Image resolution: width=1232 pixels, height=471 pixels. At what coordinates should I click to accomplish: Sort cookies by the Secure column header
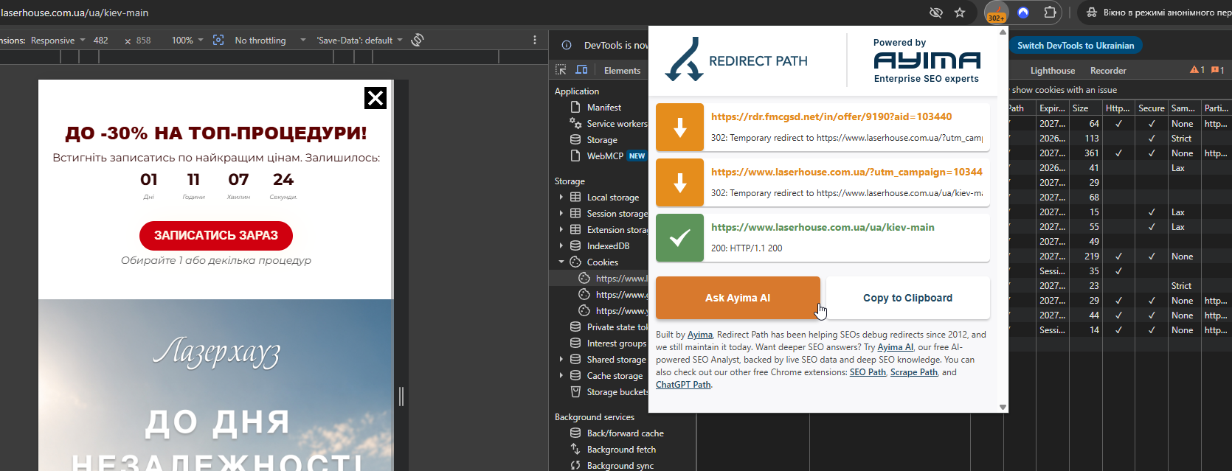point(1151,108)
